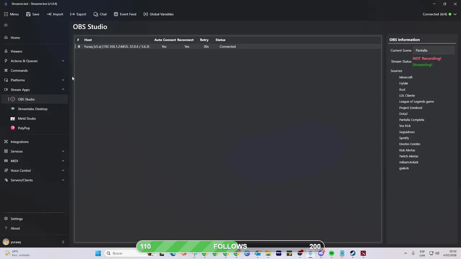Select OBS Studio under Stream Apps
The height and width of the screenshot is (259, 461).
point(34,99)
